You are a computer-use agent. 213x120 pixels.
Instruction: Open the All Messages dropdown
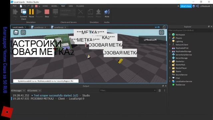(18, 91)
